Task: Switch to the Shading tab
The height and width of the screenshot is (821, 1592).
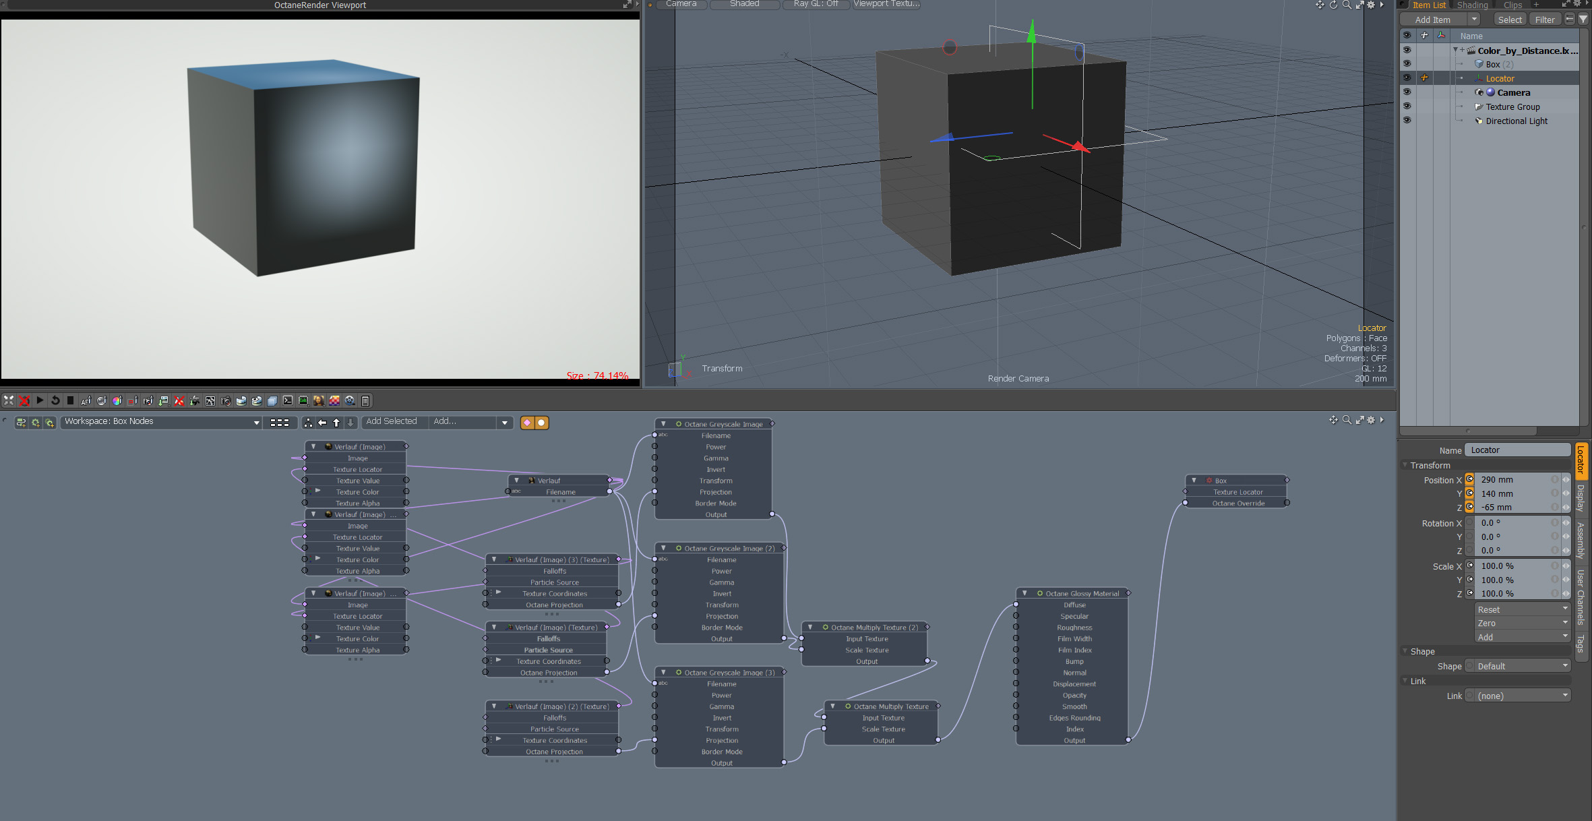Action: point(1472,5)
